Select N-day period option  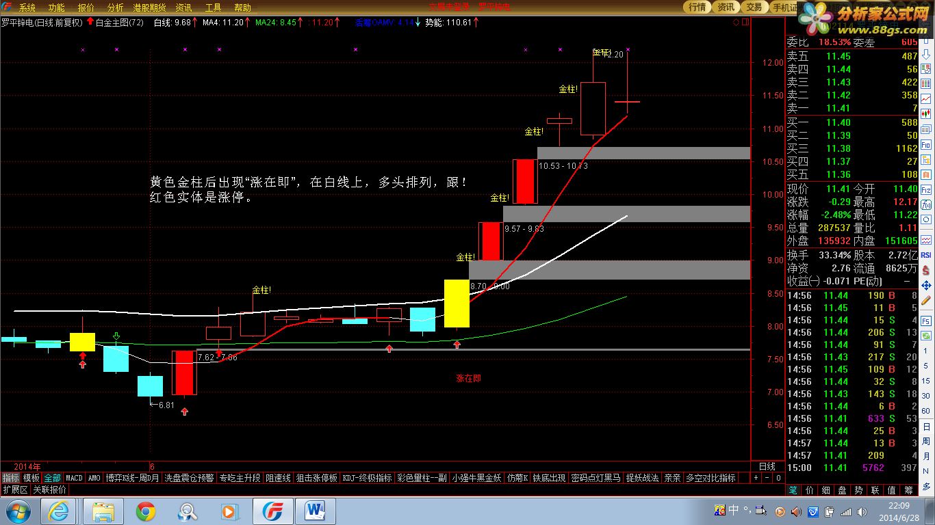coord(926,471)
